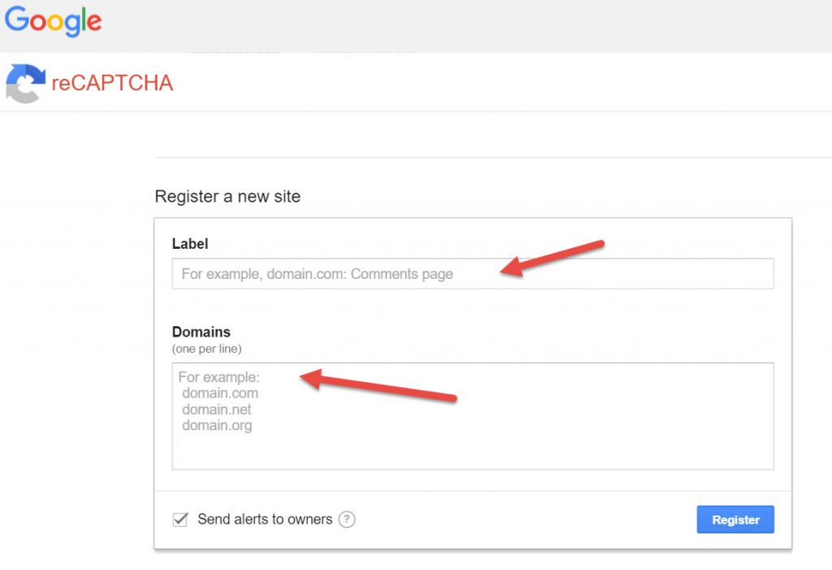Toggle the Send alerts to owners checkbox
832x570 pixels.
[180, 519]
